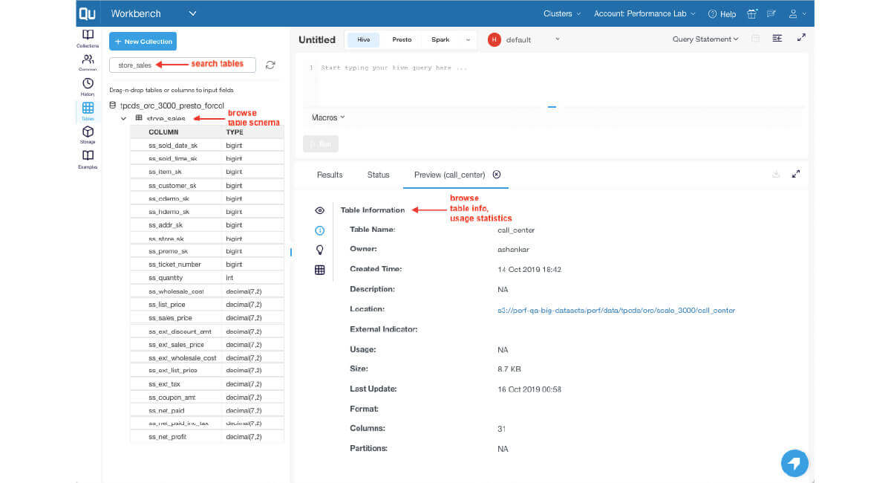Image resolution: width=891 pixels, height=483 pixels.
Task: Open the Clusters dropdown
Action: click(x=563, y=14)
